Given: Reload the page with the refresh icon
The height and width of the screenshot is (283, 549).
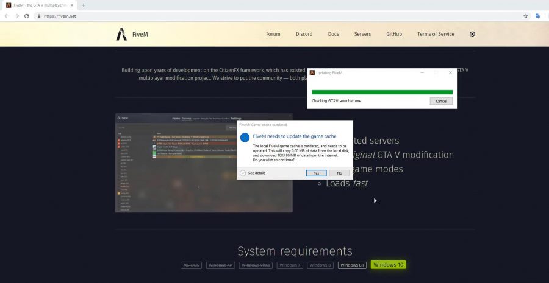Looking at the screenshot, I should (27, 16).
